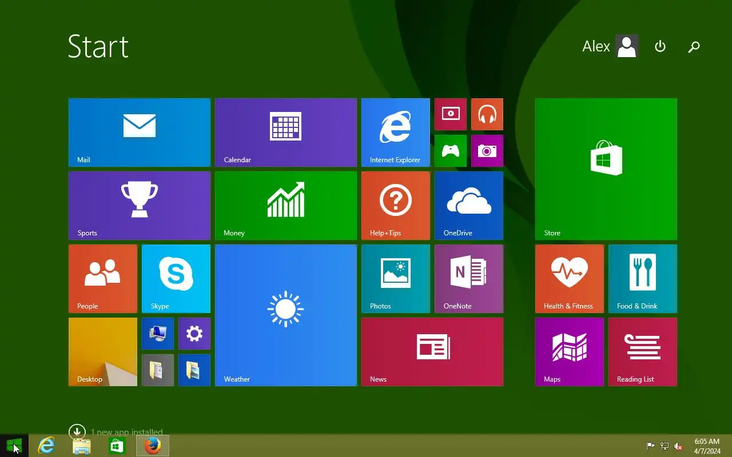The image size is (732, 457).
Task: Open the Maps tile
Action: point(570,352)
